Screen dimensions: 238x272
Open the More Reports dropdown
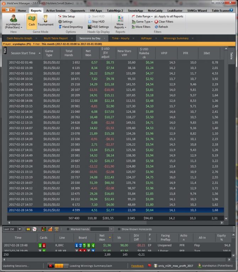120,22
